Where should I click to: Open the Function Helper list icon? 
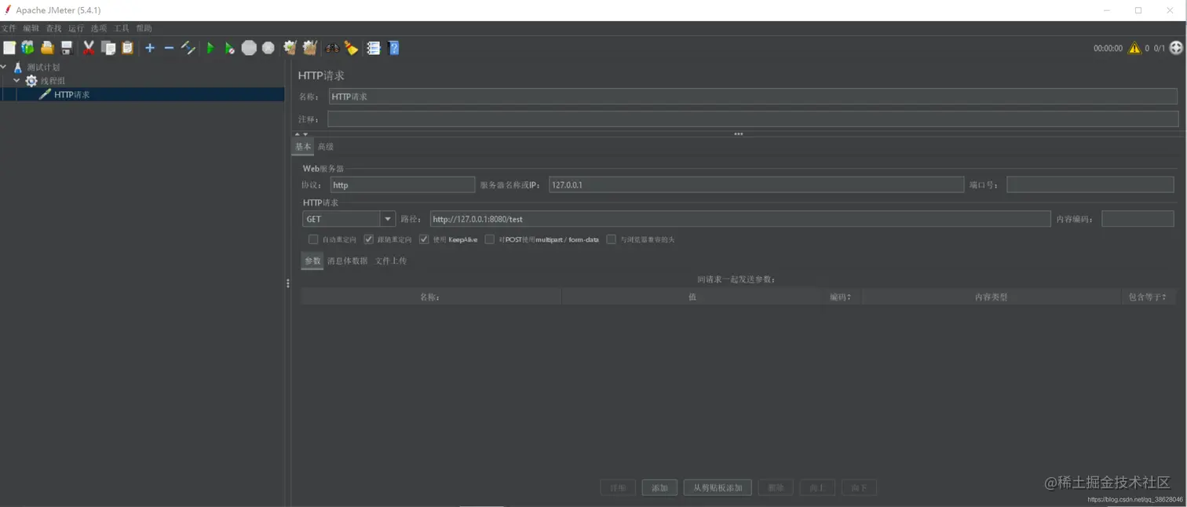[374, 48]
